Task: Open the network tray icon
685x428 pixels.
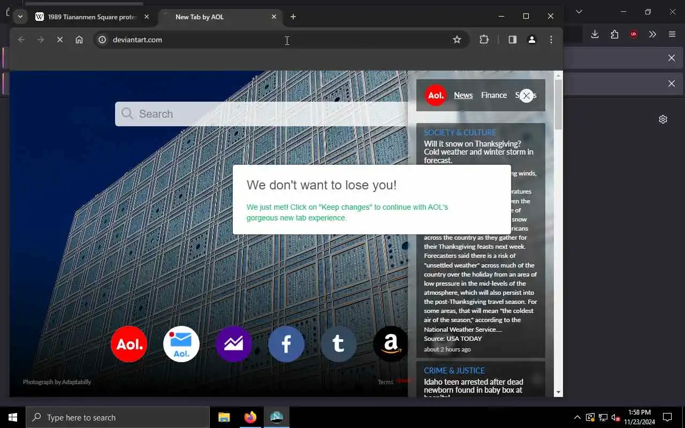Action: (x=603, y=417)
